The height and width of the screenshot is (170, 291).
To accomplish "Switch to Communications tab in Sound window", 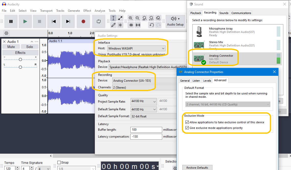I will 241,13.
